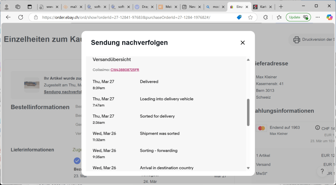
Task: Open the favorites list icon
Action: pyautogui.click(x=279, y=17)
